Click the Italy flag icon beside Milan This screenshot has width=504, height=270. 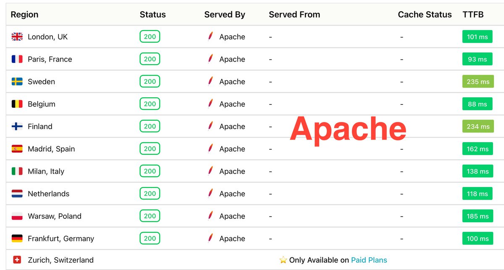[17, 171]
